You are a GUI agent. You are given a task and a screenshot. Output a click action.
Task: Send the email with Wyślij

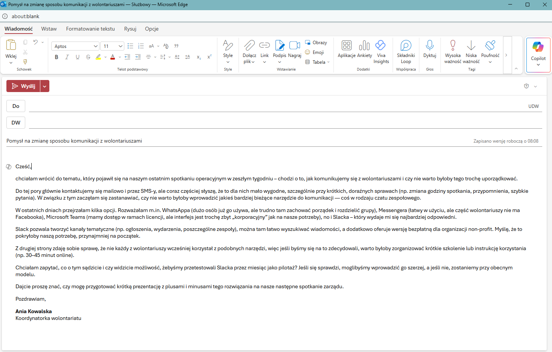pos(23,86)
